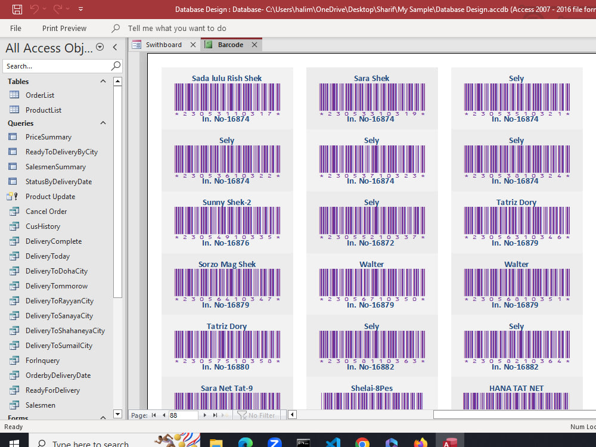Viewport: 596px width, 447px height.
Task: Select the StatusByDeliveryDate query icon
Action: (13, 181)
